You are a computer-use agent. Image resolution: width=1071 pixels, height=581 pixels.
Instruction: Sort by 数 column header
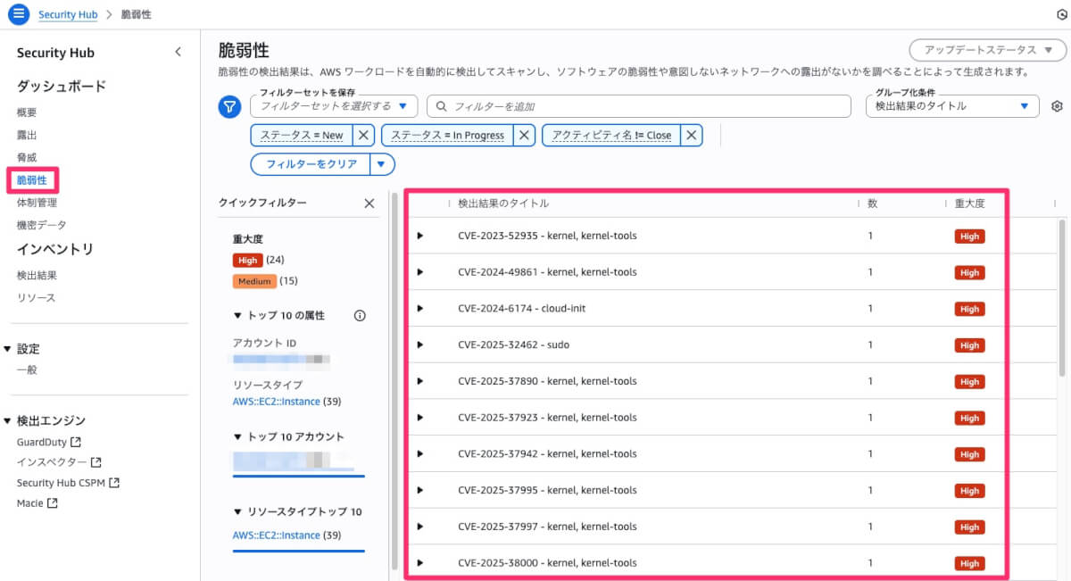[x=872, y=203]
